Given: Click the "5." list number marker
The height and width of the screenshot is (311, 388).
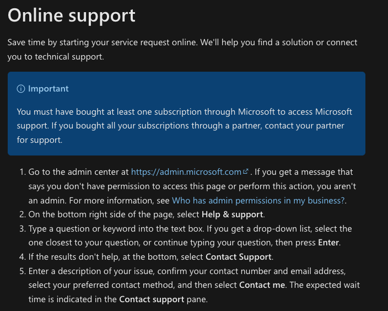Looking at the screenshot, I should [x=22, y=271].
